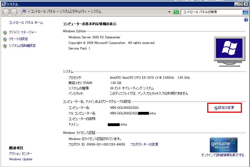Open the プロダクト キーの変更 link
This screenshot has width=250, height=167.
144,144
